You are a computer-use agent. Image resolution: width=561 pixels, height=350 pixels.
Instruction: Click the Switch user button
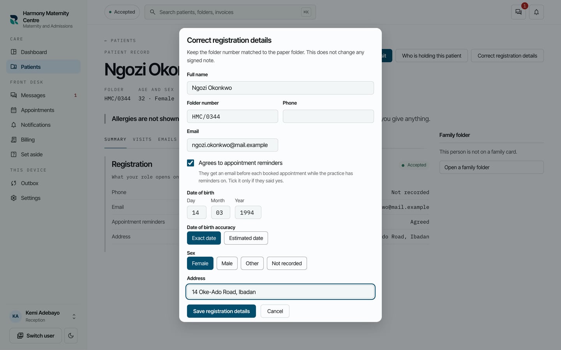35,336
